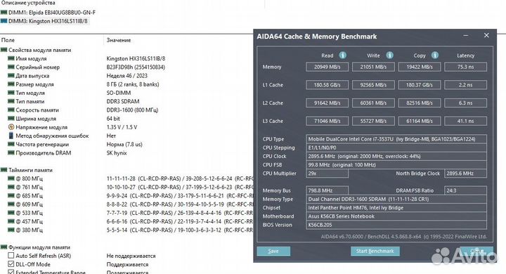Click the serial number B23F3D98h value

(136, 67)
